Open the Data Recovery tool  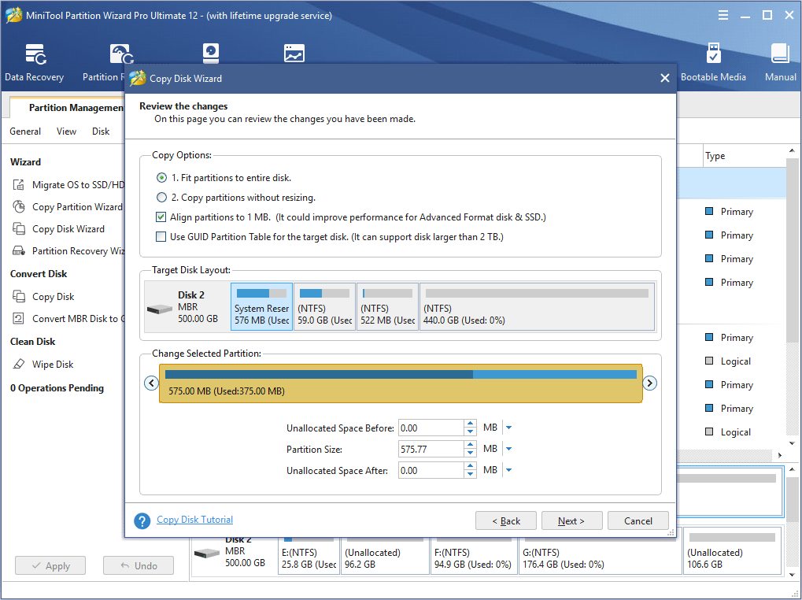34,63
